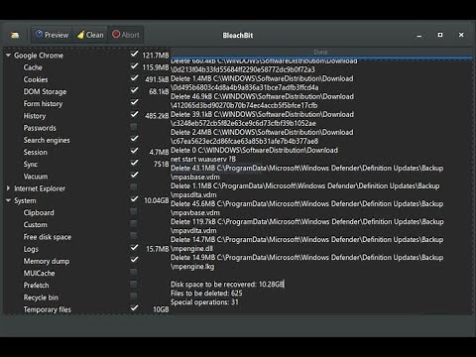
Task: Toggle the Temporary files checkbox
Action: point(134,308)
